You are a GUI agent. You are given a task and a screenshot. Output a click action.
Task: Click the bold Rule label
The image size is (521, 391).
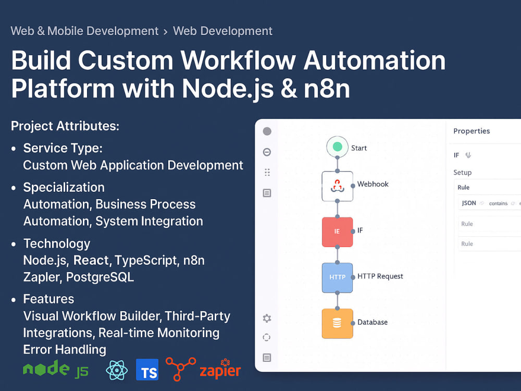point(464,188)
